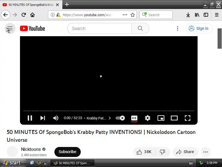The height and width of the screenshot is (167, 222).
Task: Show site information icon in address bar
Action: [x=52, y=15]
